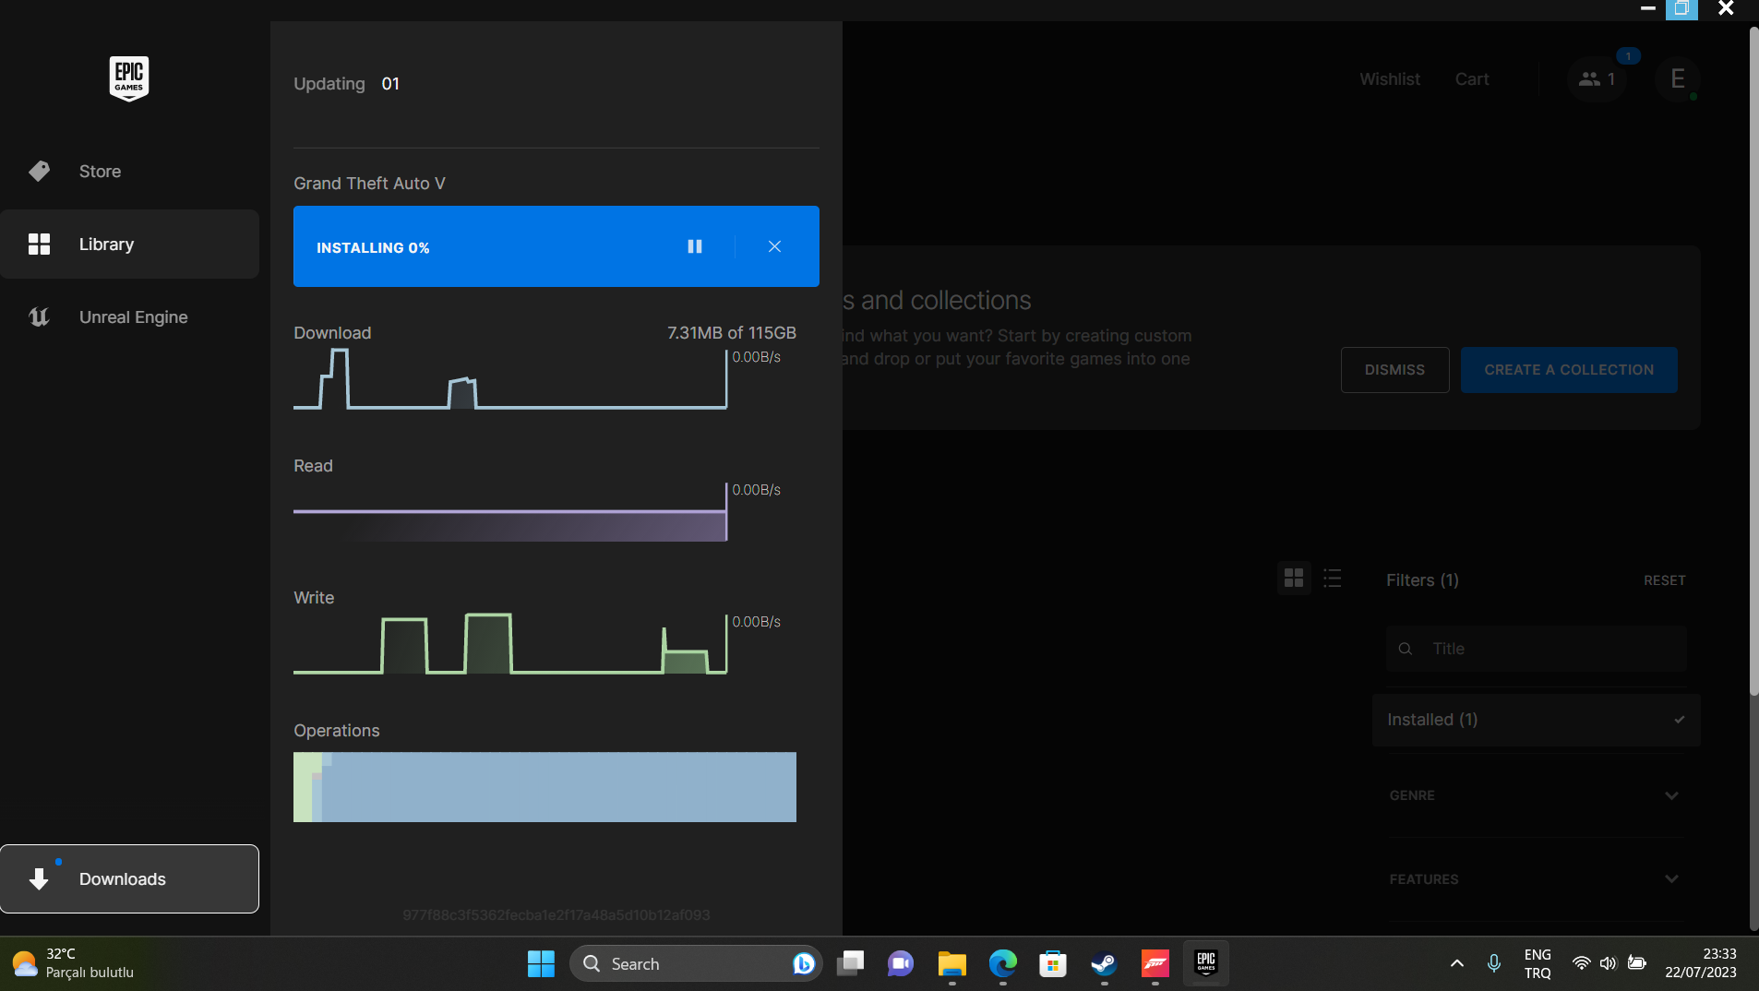The image size is (1759, 991).
Task: Open the battery tray icon
Action: point(1637,964)
